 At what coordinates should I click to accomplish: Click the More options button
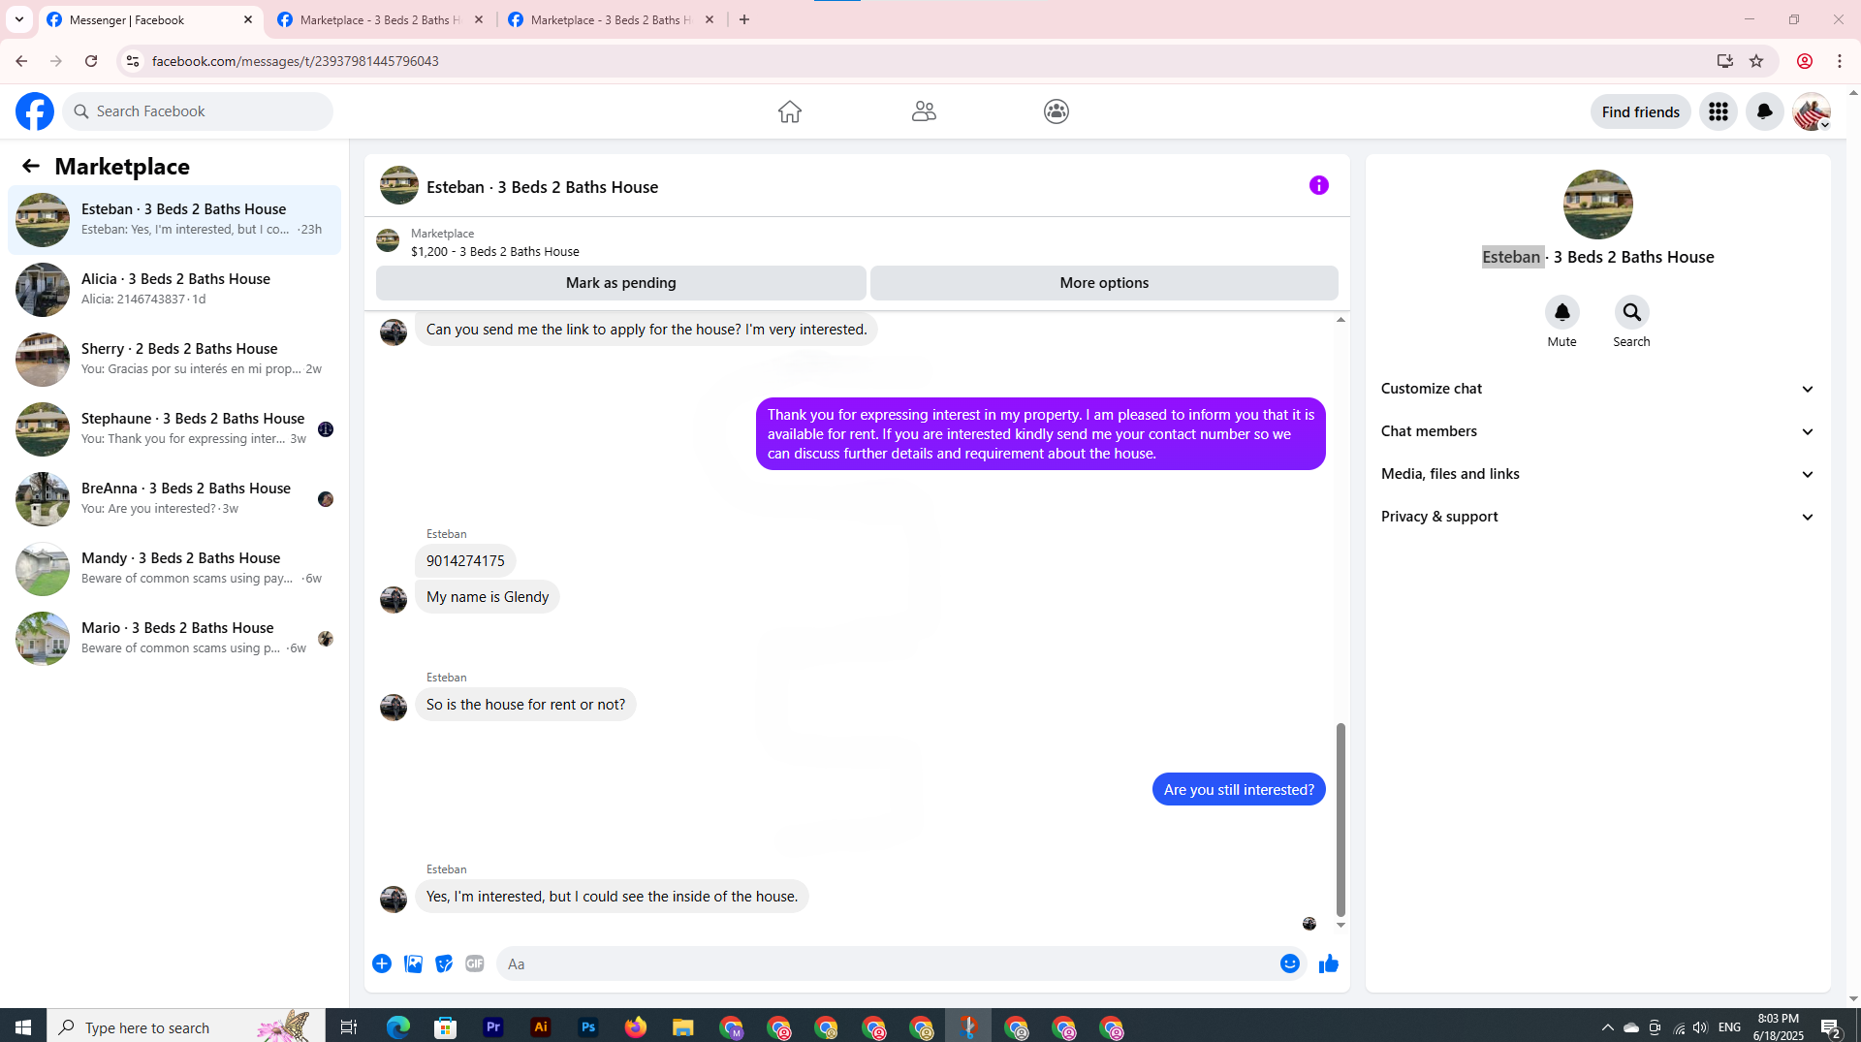(1104, 283)
